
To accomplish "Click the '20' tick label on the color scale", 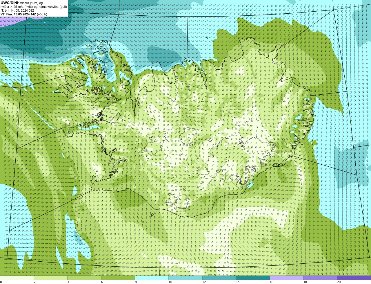I will (339, 282).
